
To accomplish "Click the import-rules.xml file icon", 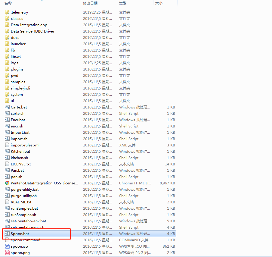I will click(7, 145).
